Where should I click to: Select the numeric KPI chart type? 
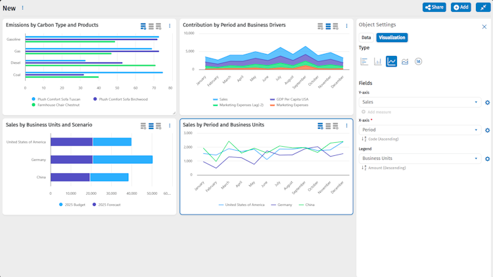pyautogui.click(x=418, y=61)
